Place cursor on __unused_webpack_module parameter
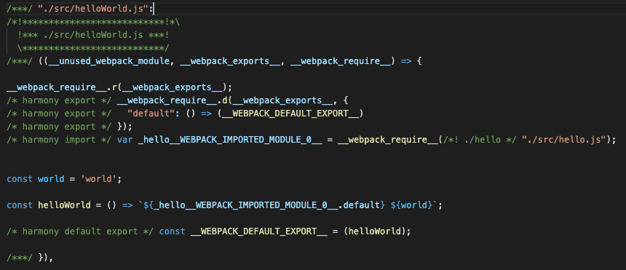Viewport: 626px width, 270px height. click(x=111, y=61)
